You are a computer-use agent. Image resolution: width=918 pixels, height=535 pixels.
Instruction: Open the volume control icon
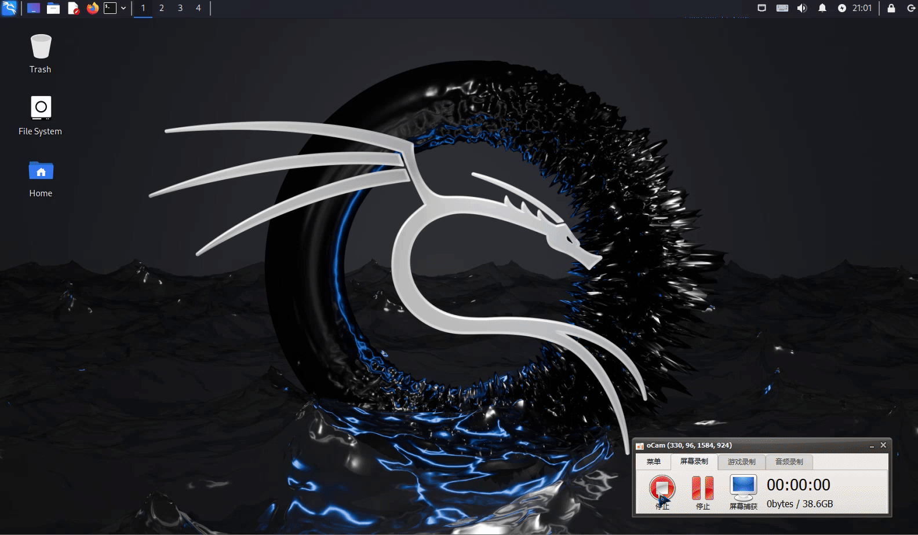coord(802,8)
